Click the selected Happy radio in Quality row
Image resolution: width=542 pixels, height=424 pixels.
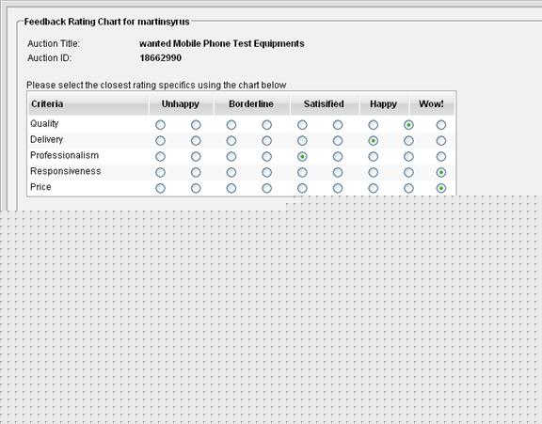(x=408, y=125)
